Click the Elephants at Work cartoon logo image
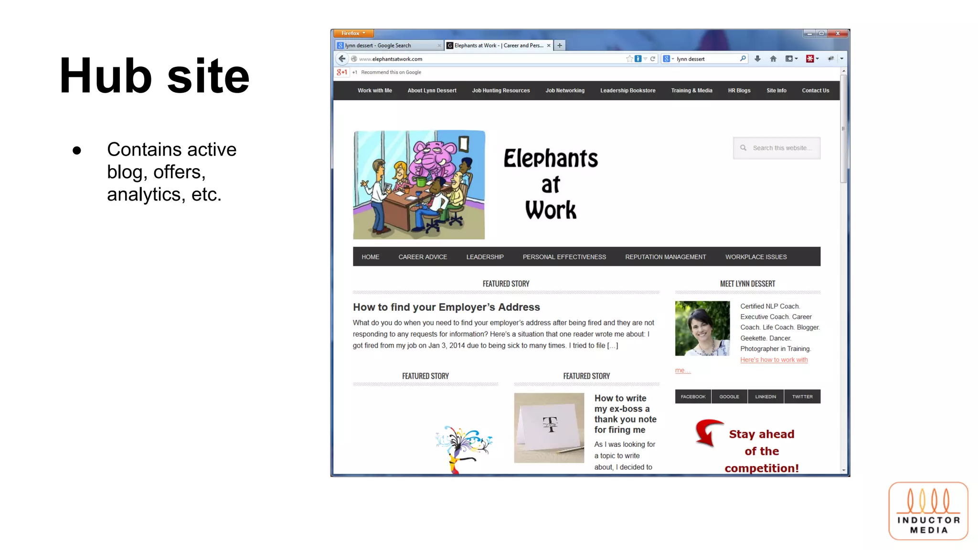Viewport: 978px width, 550px height. point(419,185)
